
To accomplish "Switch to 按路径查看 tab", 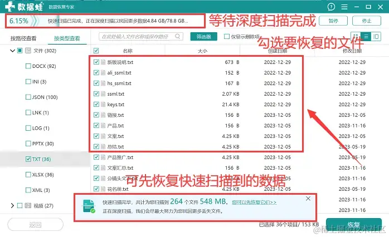I will pos(23,38).
